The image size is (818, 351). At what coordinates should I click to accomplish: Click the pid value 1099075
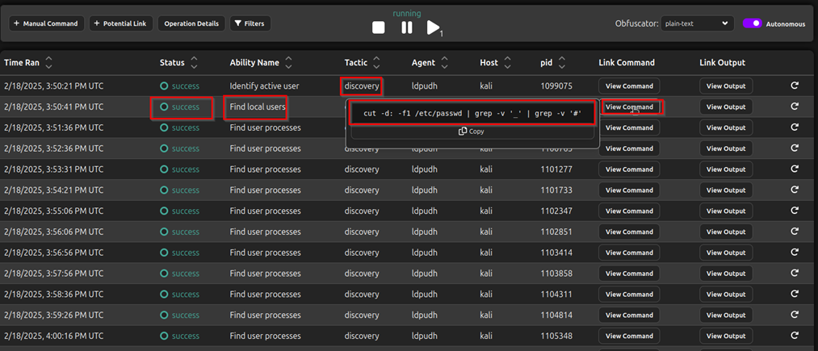tap(556, 86)
